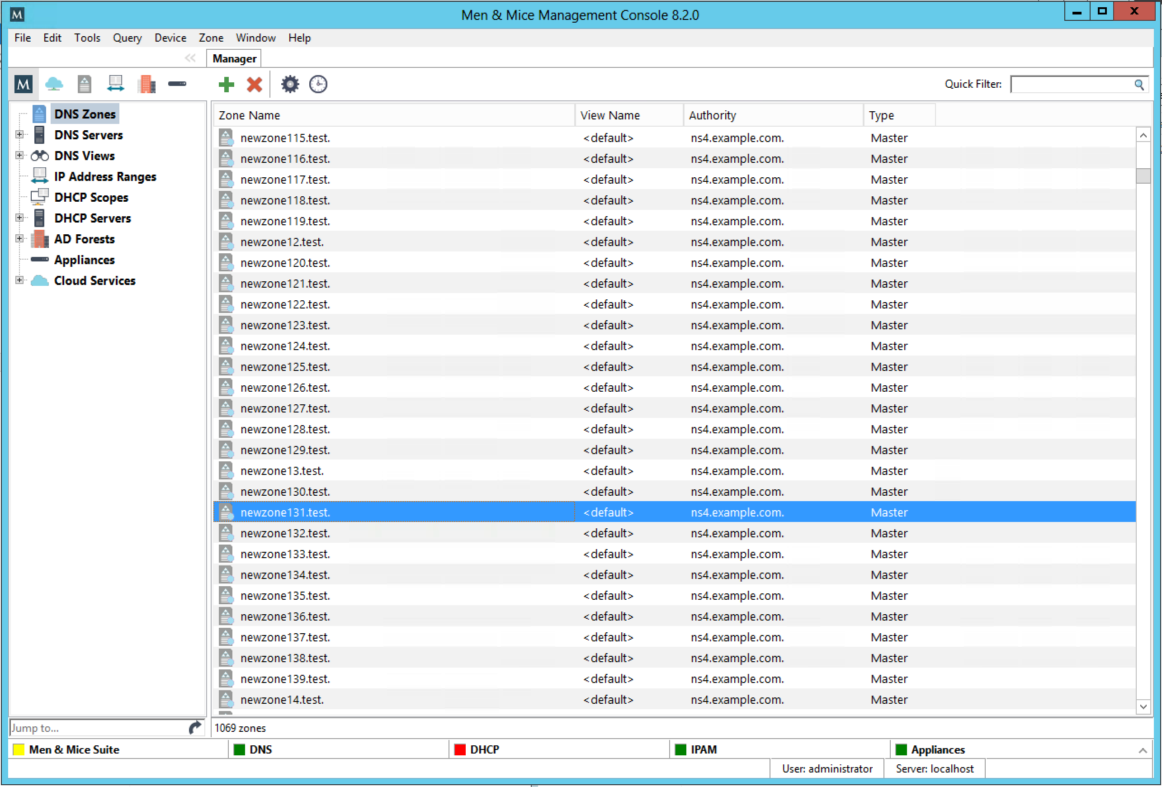Open the Zone menu
1162x787 pixels.
211,38
